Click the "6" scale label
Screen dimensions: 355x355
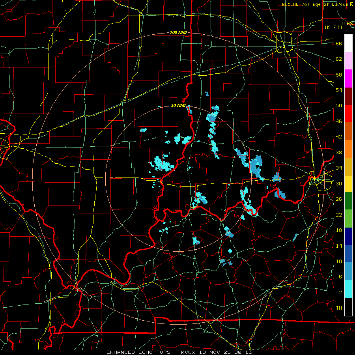[x=340, y=277]
